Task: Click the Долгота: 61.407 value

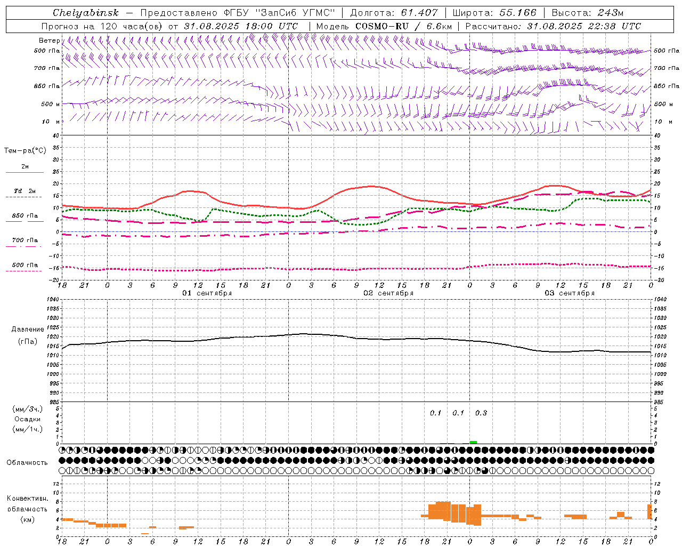Action: pyautogui.click(x=394, y=13)
